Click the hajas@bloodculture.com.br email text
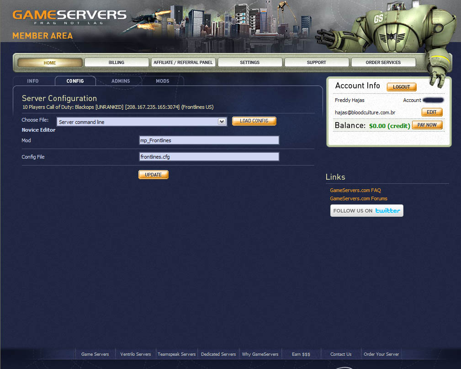The image size is (461, 369). (x=365, y=112)
